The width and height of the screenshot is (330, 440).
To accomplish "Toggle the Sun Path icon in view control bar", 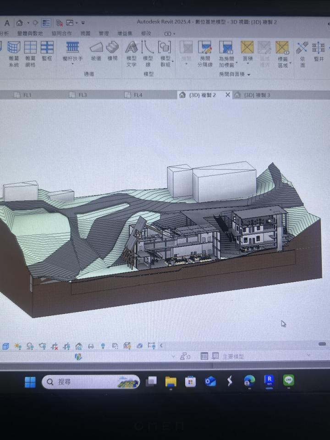I will (18, 346).
